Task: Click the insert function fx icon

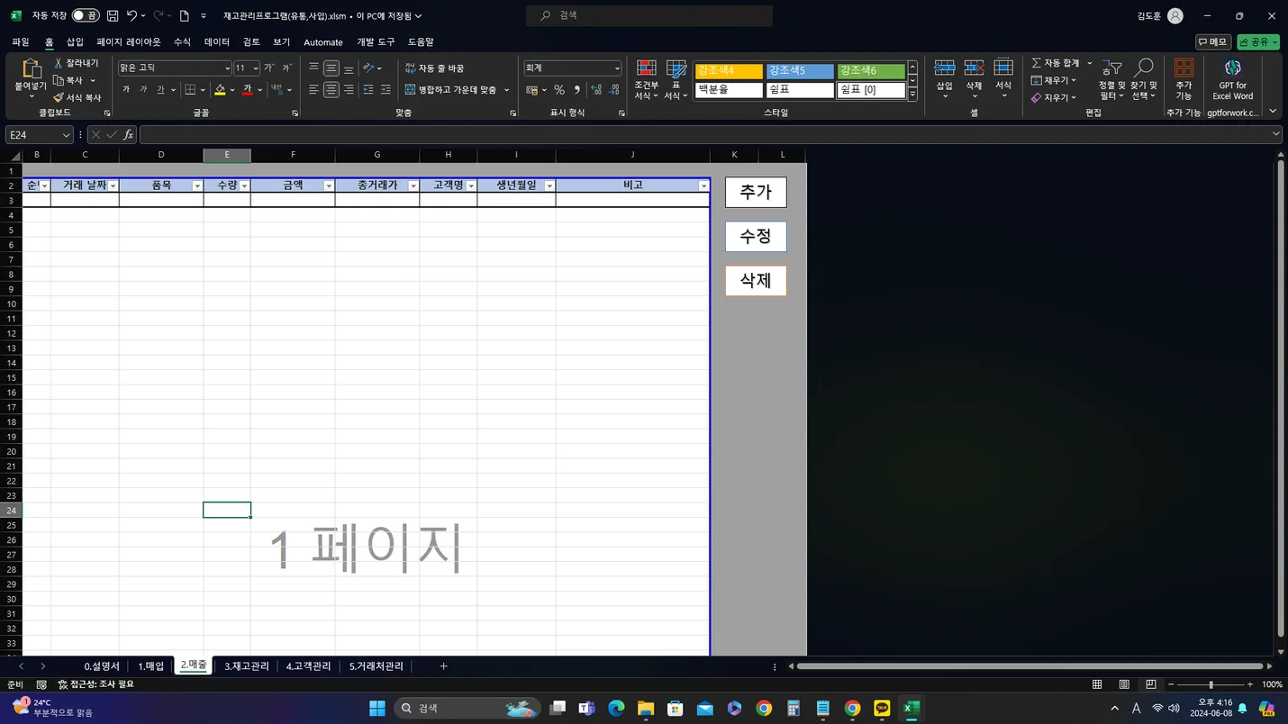Action: [128, 134]
